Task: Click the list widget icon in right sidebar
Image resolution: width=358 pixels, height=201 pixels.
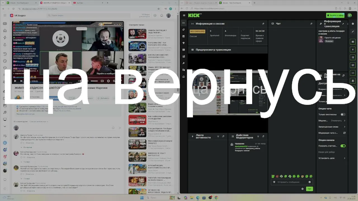Action: tap(353, 57)
